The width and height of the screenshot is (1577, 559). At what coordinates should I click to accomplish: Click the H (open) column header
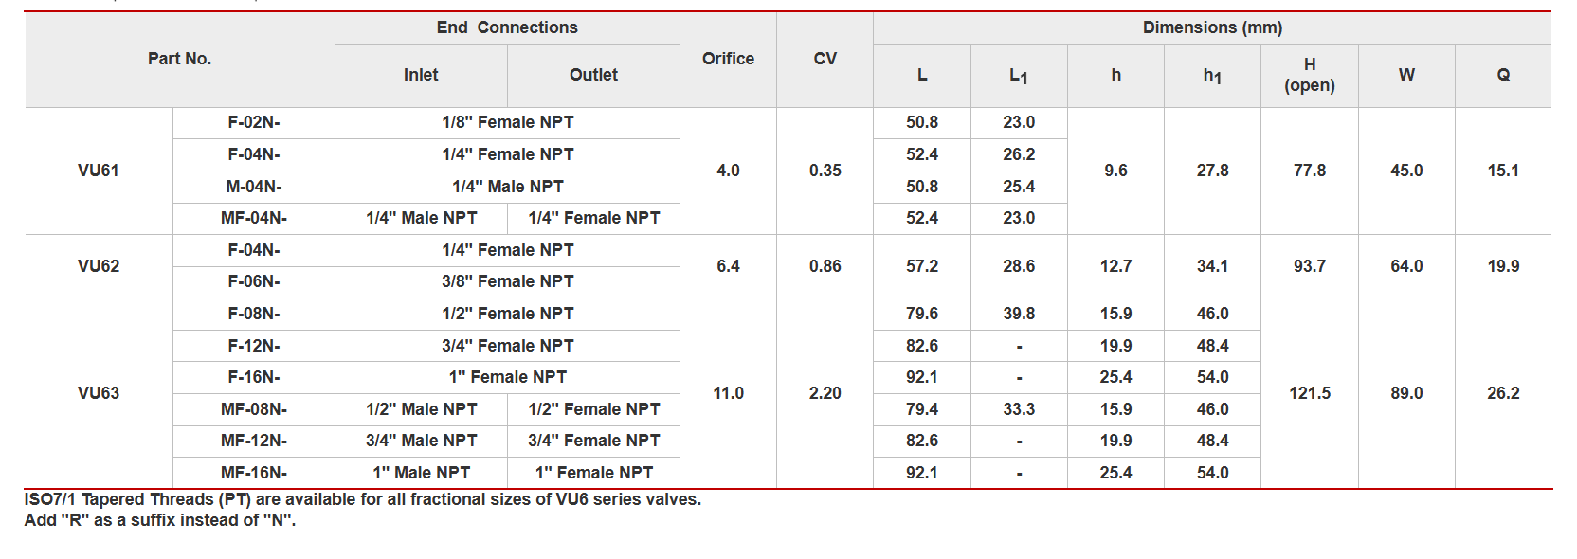click(1309, 75)
